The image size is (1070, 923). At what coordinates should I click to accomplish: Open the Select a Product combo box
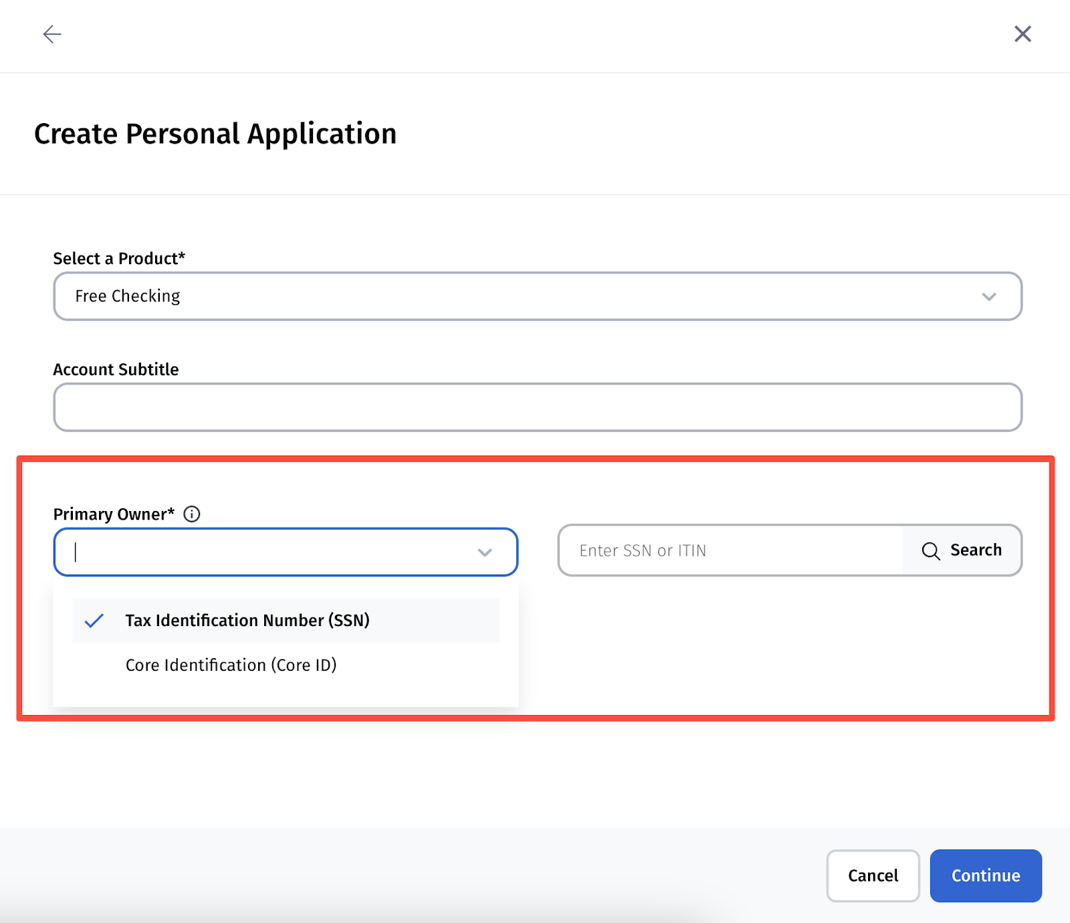click(522, 296)
